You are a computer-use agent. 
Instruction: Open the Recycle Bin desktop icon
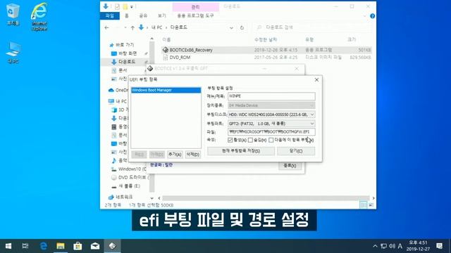click(13, 15)
